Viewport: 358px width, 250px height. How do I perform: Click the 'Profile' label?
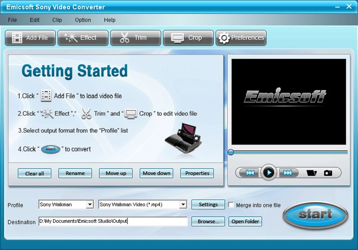click(15, 205)
